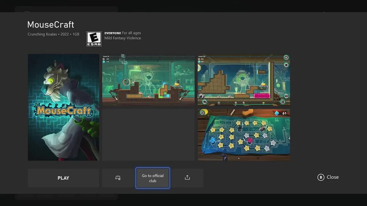Viewport: 367px width, 206px height.
Task: Select the empty dark screenshot placeholder tile
Action: (148, 135)
